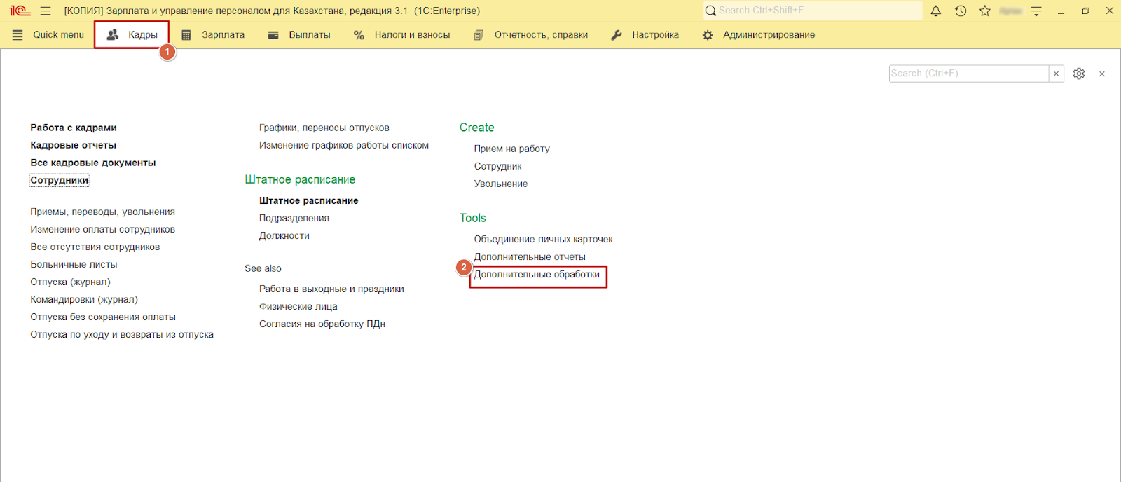Click the 1C logo icon
The width and height of the screenshot is (1121, 482).
[20, 11]
